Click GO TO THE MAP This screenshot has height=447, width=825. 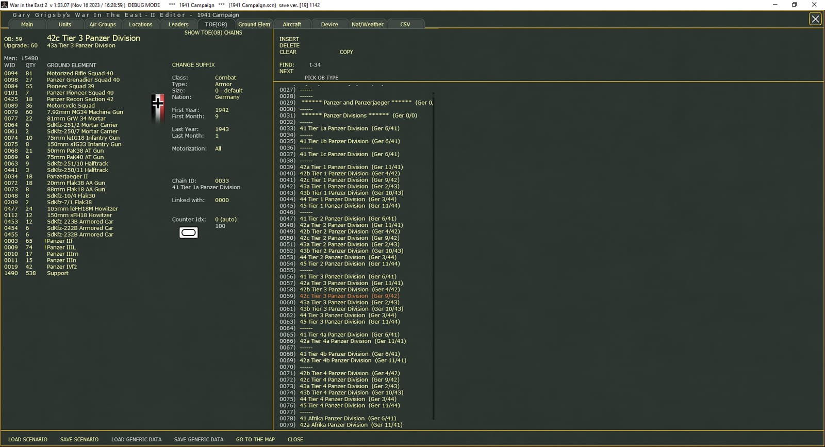coord(255,440)
